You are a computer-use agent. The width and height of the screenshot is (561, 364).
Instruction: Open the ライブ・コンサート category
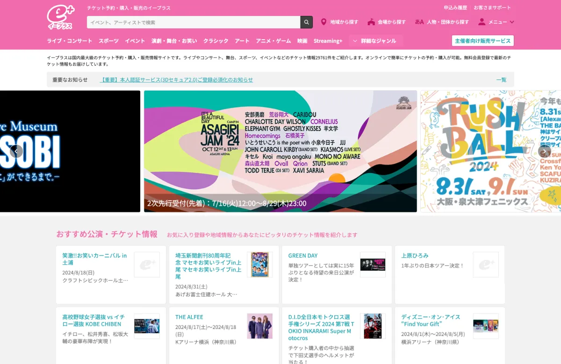point(70,41)
